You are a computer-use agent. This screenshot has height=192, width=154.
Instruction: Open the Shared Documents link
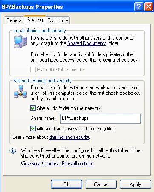87,43
